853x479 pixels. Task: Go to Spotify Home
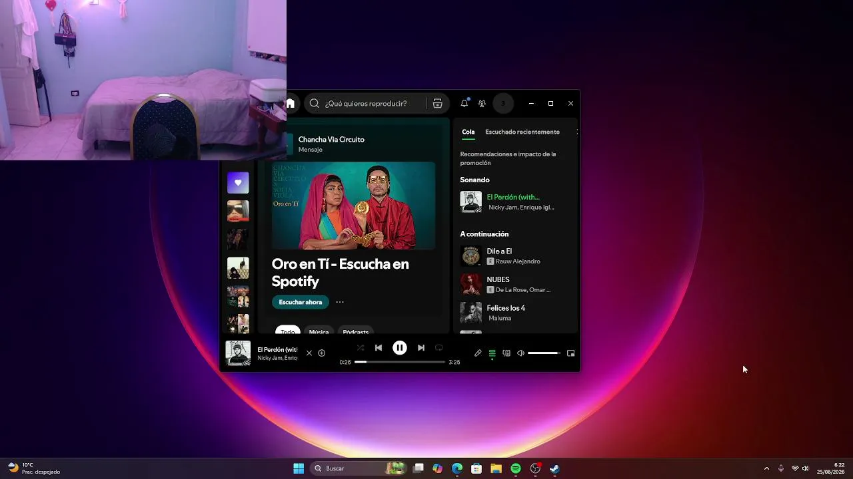coord(291,104)
